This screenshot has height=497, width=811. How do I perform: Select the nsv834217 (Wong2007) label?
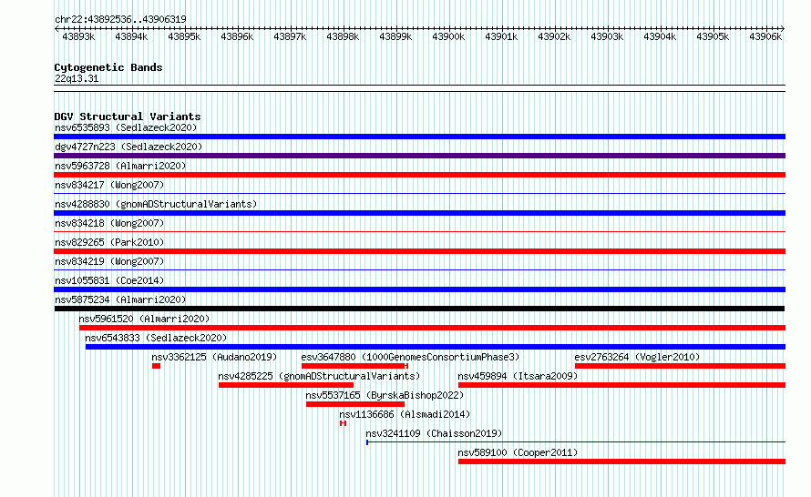(x=109, y=185)
